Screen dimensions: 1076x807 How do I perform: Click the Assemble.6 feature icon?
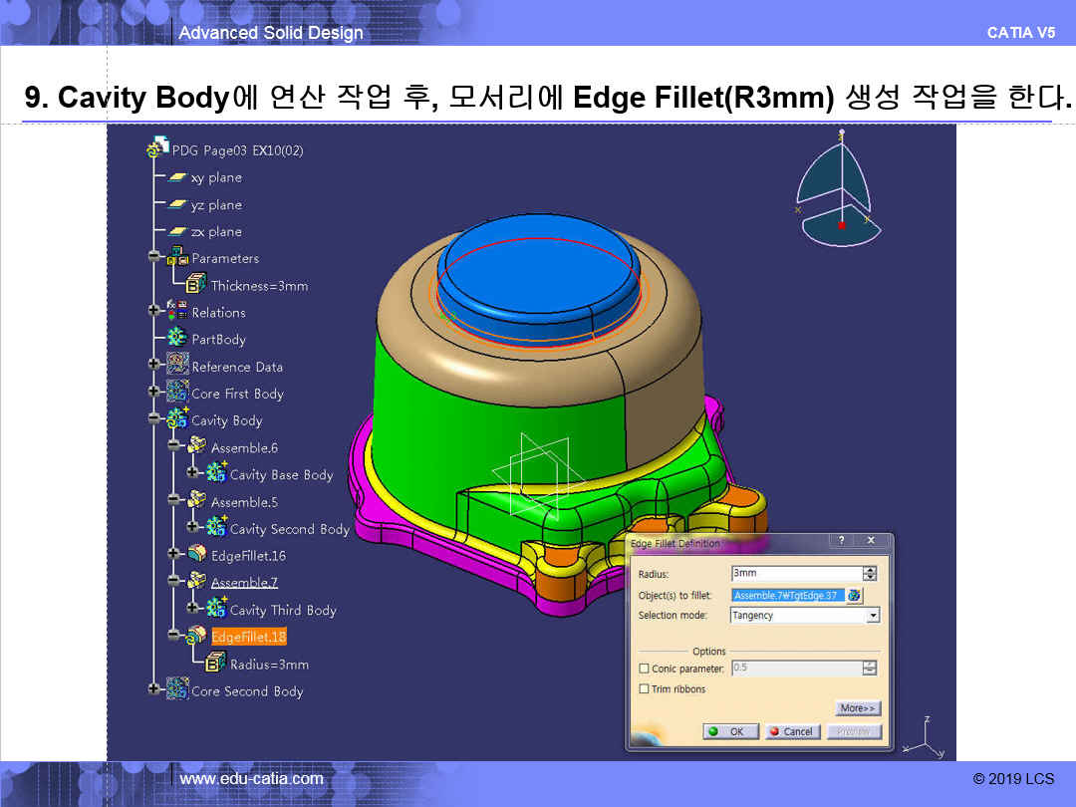[x=197, y=447]
